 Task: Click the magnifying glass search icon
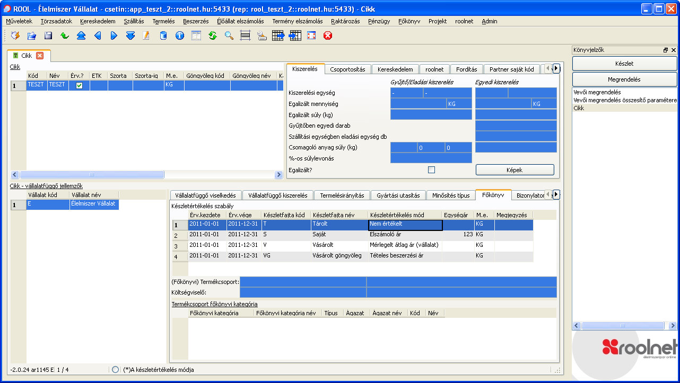pyautogui.click(x=229, y=36)
